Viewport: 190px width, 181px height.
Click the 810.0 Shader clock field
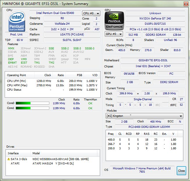click(177, 50)
